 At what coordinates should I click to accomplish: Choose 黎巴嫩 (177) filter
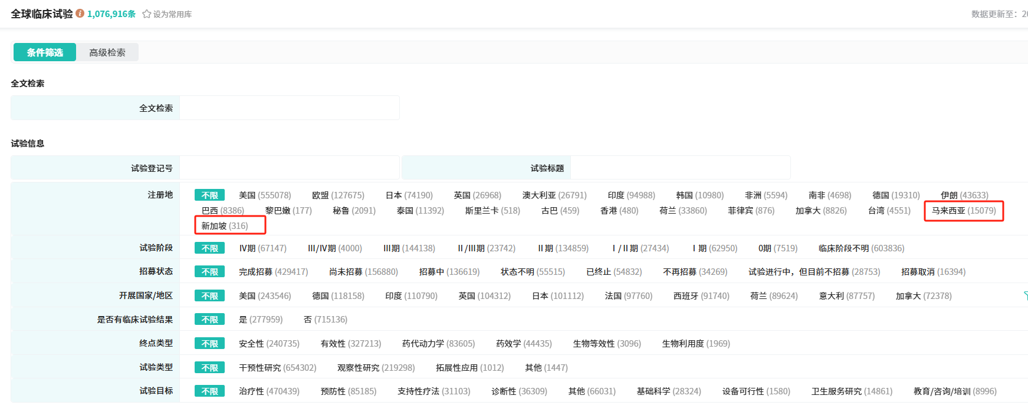coord(288,211)
